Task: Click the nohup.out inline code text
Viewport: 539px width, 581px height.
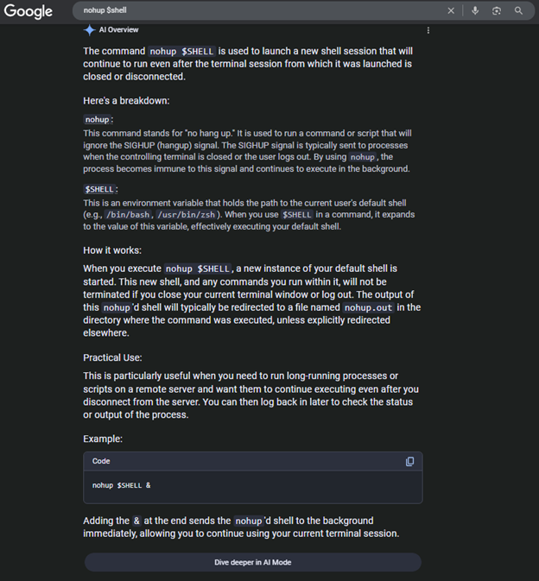Action: coord(368,307)
